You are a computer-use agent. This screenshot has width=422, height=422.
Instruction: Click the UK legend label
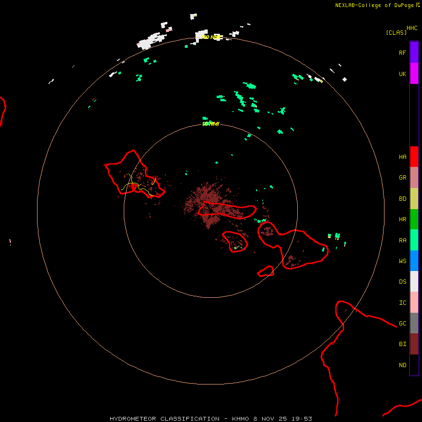(403, 74)
